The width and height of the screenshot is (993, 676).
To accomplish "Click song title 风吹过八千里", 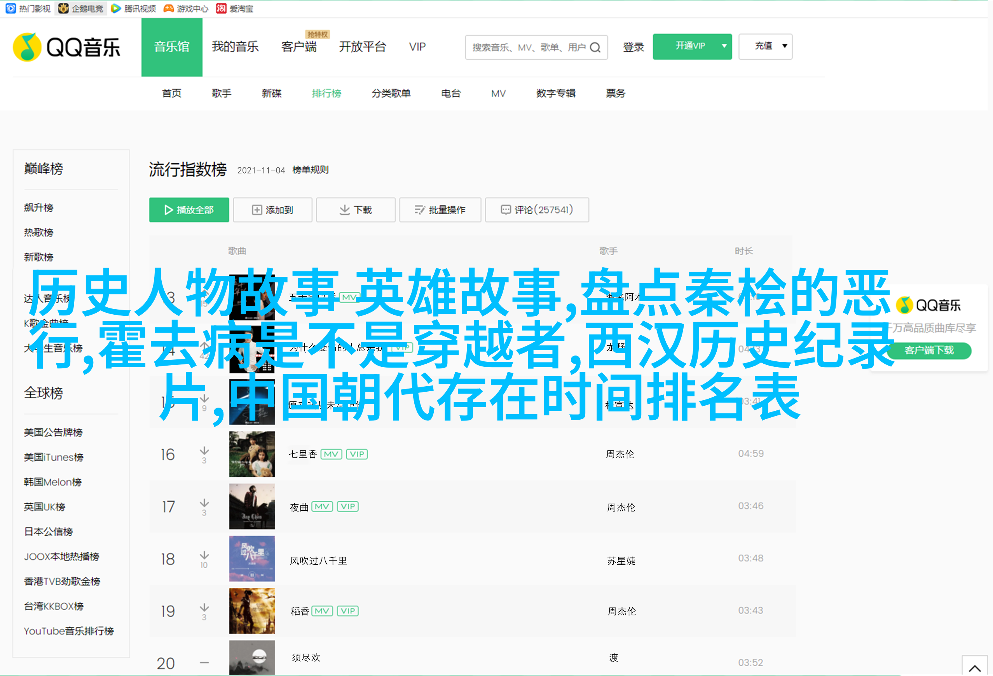I will click(318, 560).
